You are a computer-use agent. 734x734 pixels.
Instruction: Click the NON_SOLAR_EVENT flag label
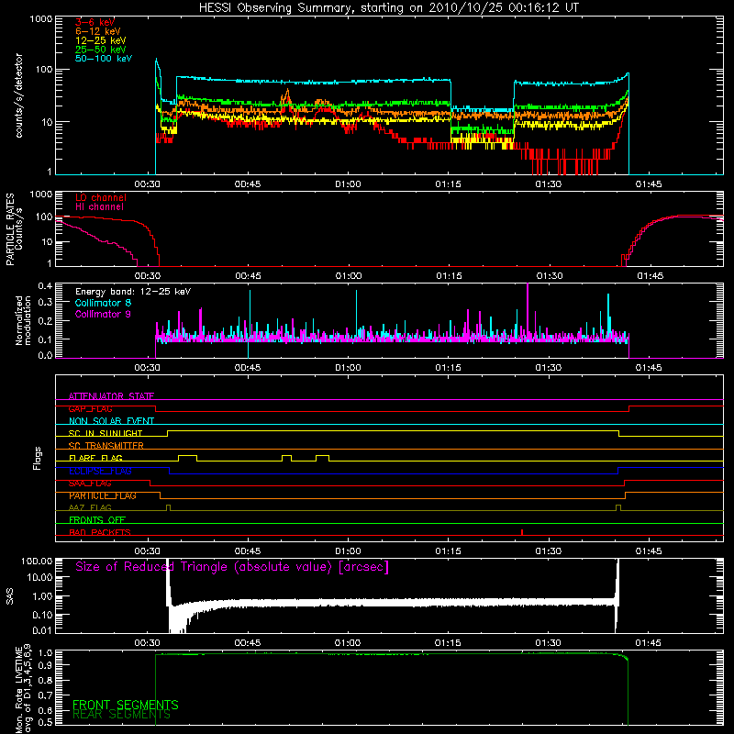click(x=111, y=421)
